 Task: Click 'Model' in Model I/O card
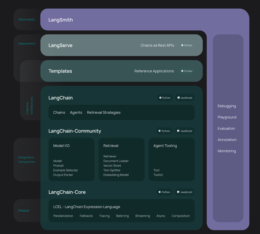57,161
